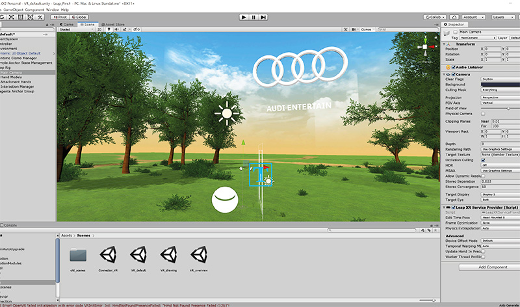Click the orientation gizmo in the scene view

coord(426,47)
